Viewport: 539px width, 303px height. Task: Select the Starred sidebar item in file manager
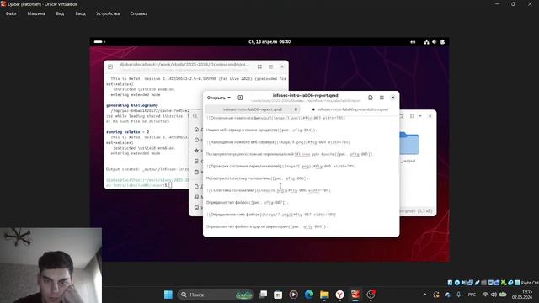197,151
